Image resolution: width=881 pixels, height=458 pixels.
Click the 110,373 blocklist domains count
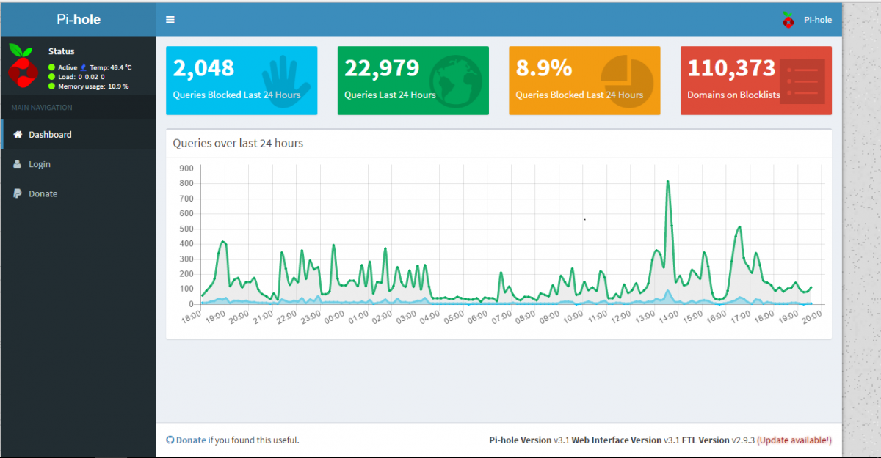pyautogui.click(x=731, y=68)
